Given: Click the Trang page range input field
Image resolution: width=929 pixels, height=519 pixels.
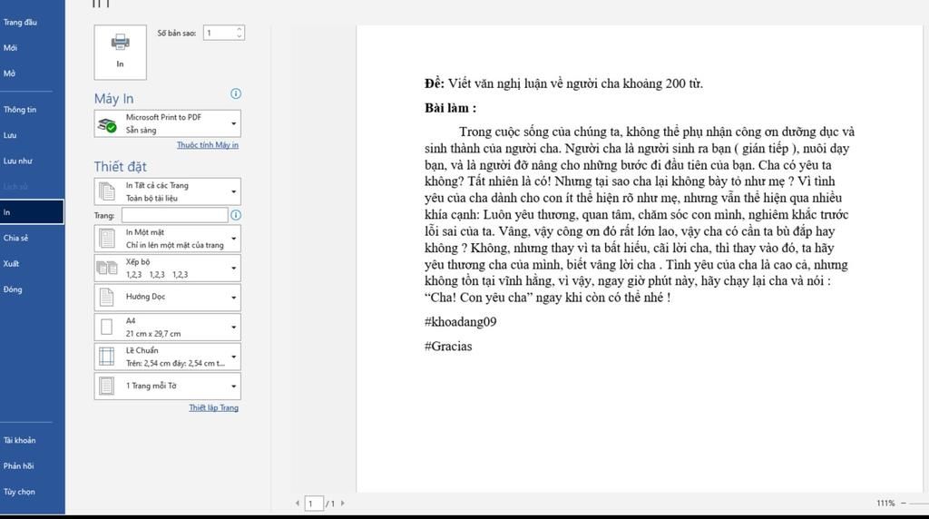Looking at the screenshot, I should (x=175, y=215).
